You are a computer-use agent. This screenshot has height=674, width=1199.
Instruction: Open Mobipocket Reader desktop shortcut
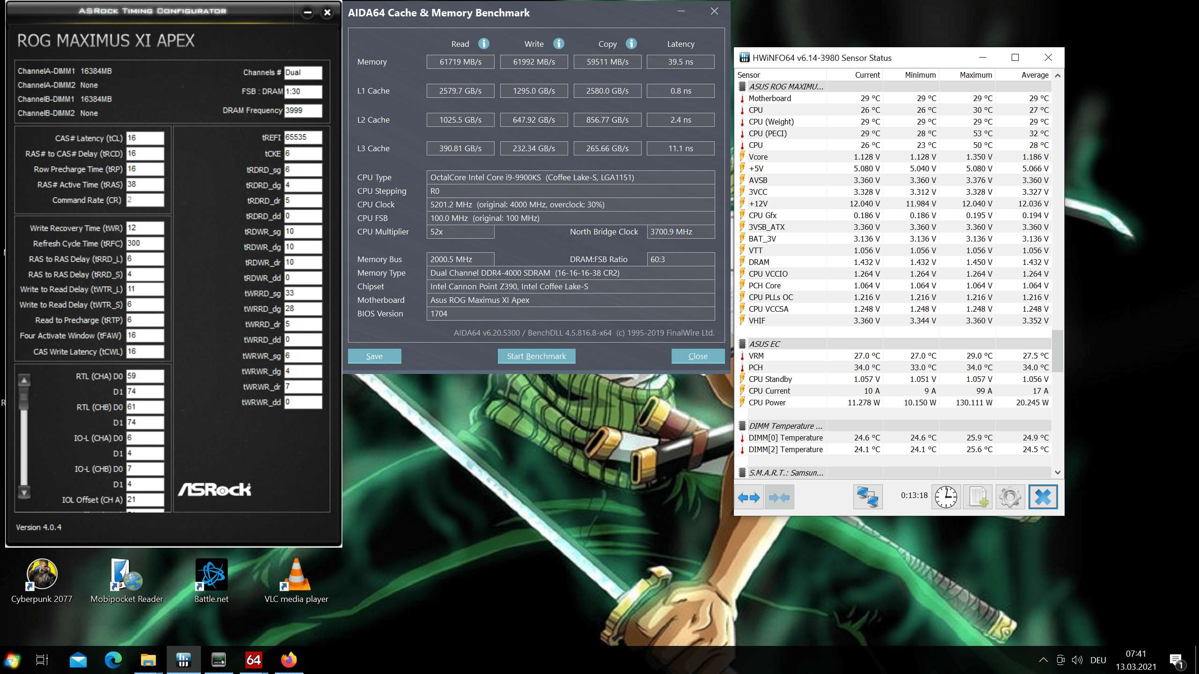point(126,581)
